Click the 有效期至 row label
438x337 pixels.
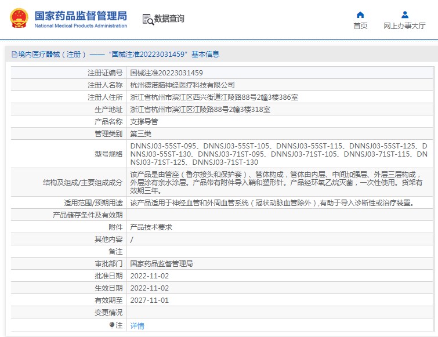click(108, 300)
